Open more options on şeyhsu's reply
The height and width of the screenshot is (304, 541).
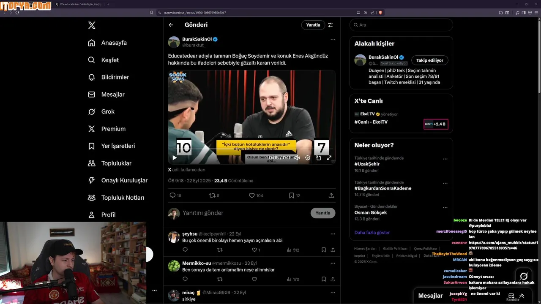(x=333, y=234)
